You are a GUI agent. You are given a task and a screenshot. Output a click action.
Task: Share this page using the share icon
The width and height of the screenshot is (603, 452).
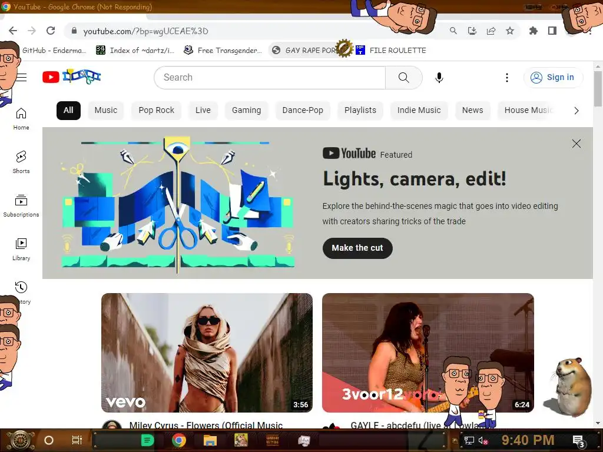pos(491,31)
